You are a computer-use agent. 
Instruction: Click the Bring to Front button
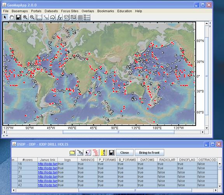click(x=149, y=153)
